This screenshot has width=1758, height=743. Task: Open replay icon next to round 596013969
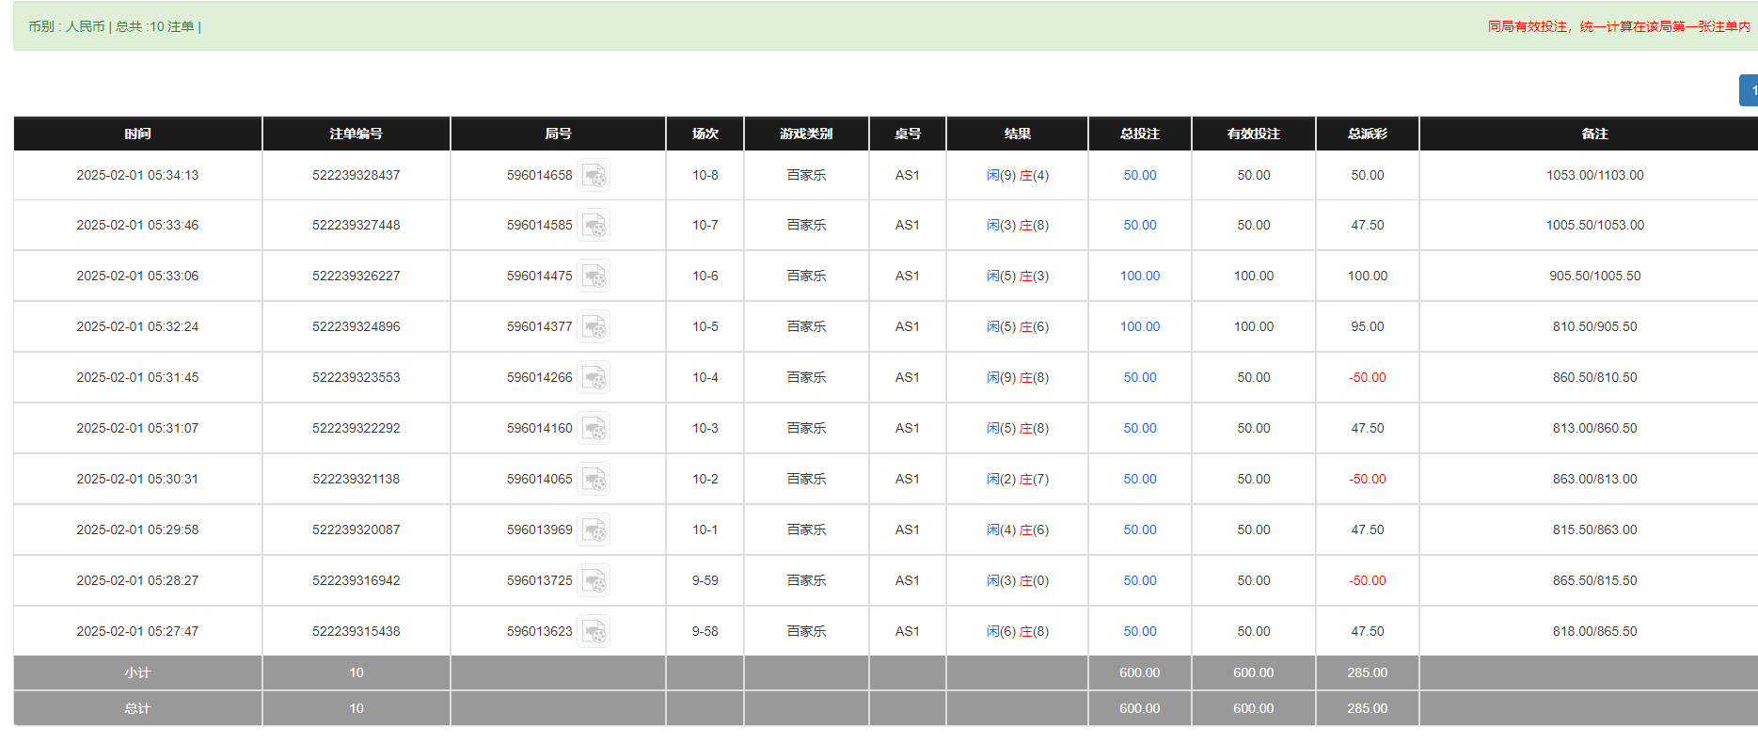point(594,530)
